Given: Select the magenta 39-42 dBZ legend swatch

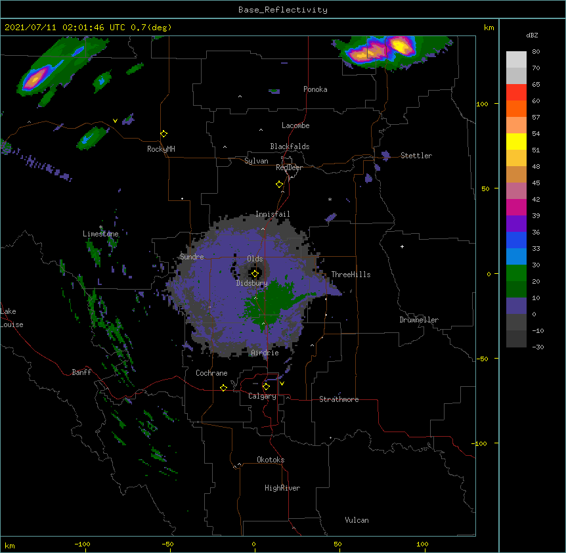Looking at the screenshot, I should 516,207.
